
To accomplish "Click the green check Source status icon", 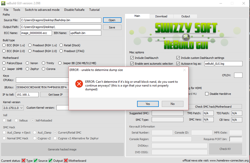I will coord(36,160).
